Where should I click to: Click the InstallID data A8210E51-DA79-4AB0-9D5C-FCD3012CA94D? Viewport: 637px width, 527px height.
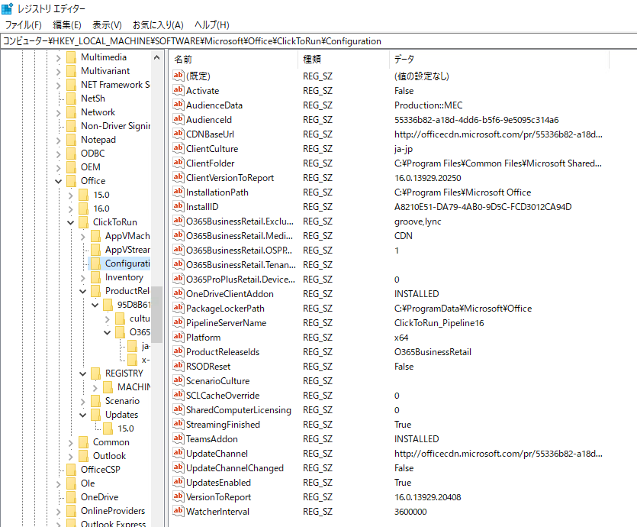(x=483, y=206)
